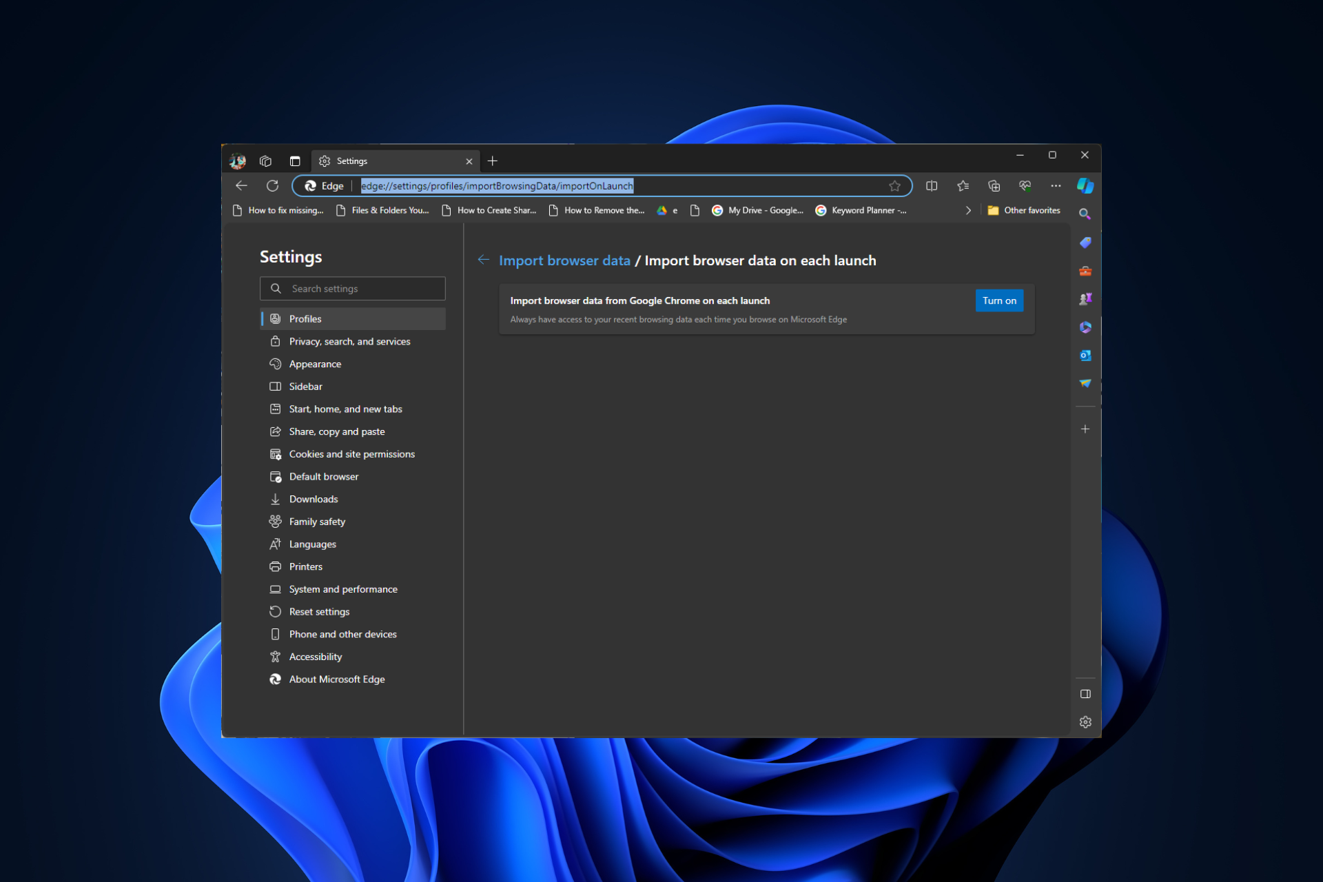Open sidebar Games icon
The width and height of the screenshot is (1323, 882).
click(1085, 299)
